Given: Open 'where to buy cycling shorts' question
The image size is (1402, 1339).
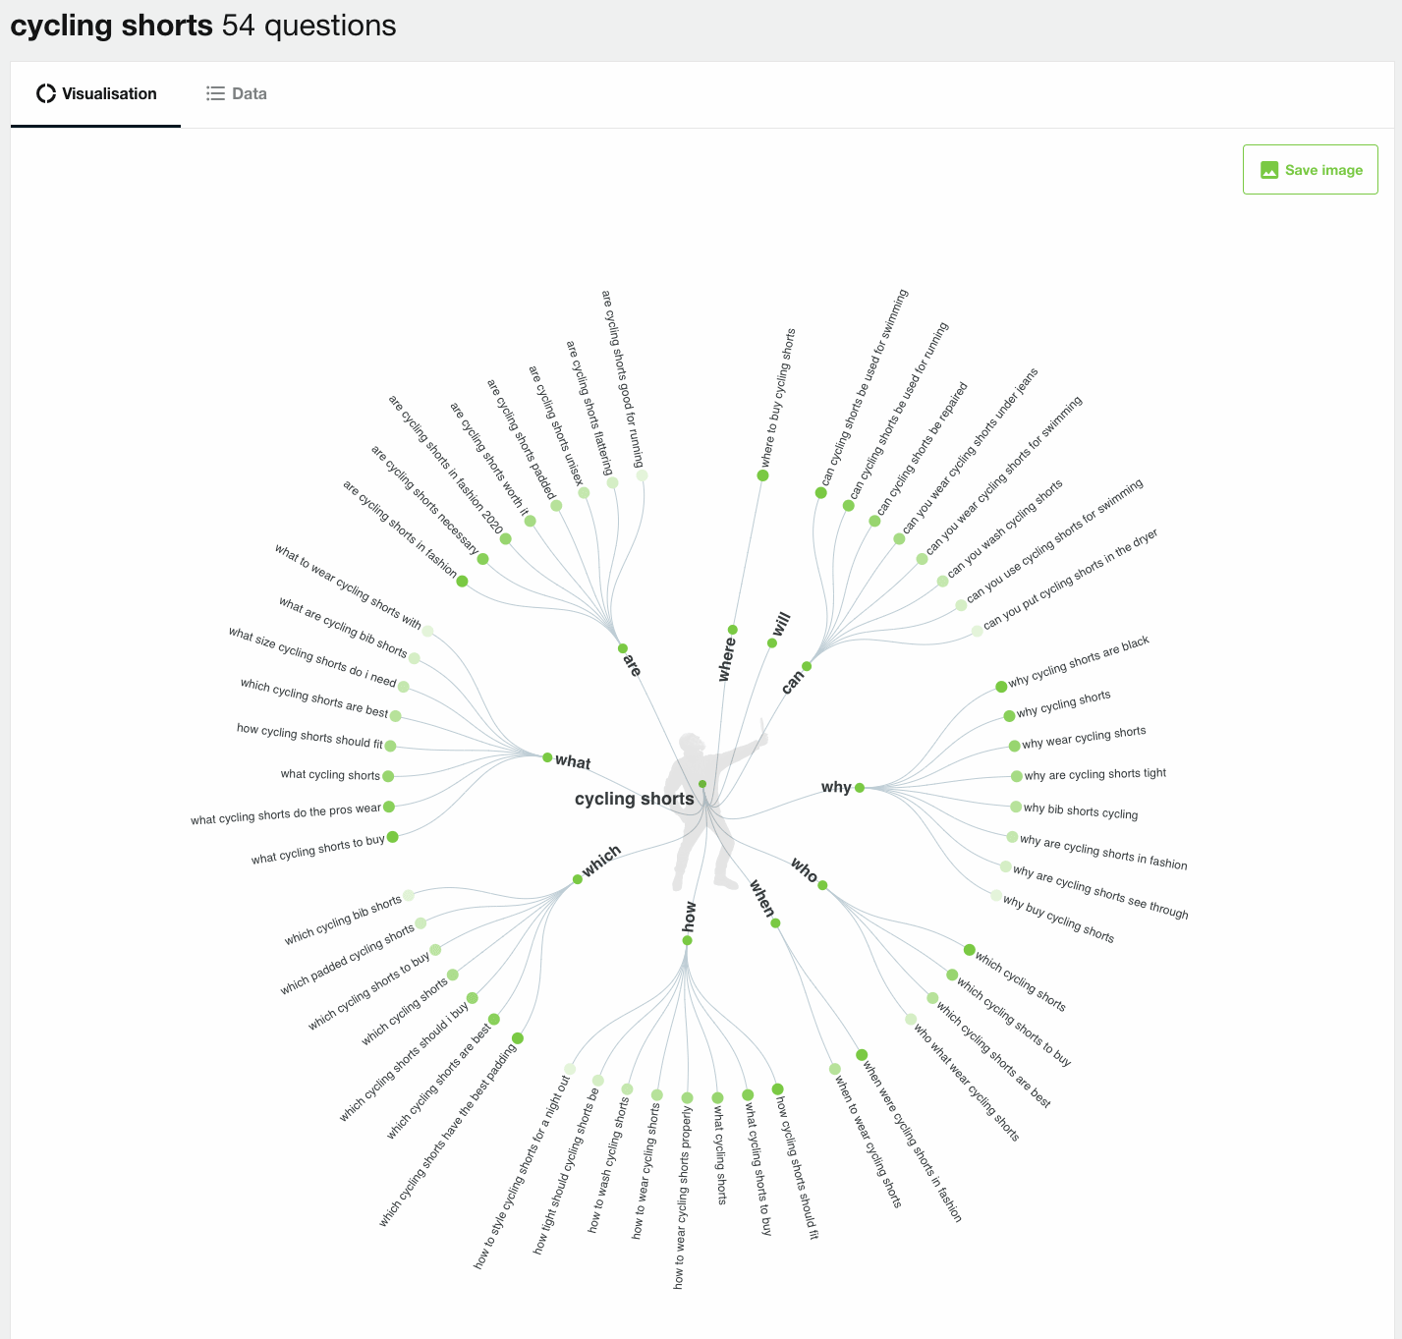Looking at the screenshot, I should (x=777, y=398).
